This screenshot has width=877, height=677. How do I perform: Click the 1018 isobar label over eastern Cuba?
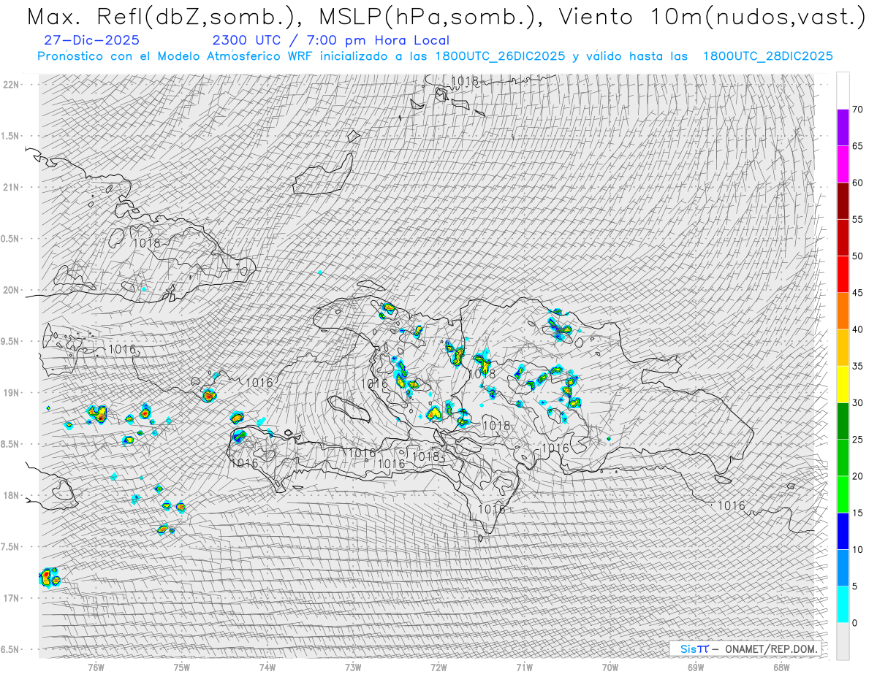pos(146,243)
